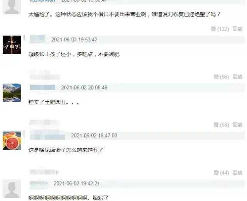The image size is (247, 201).
Task: Click 回应 beside 赞 (44)
Action: (x=237, y=172)
